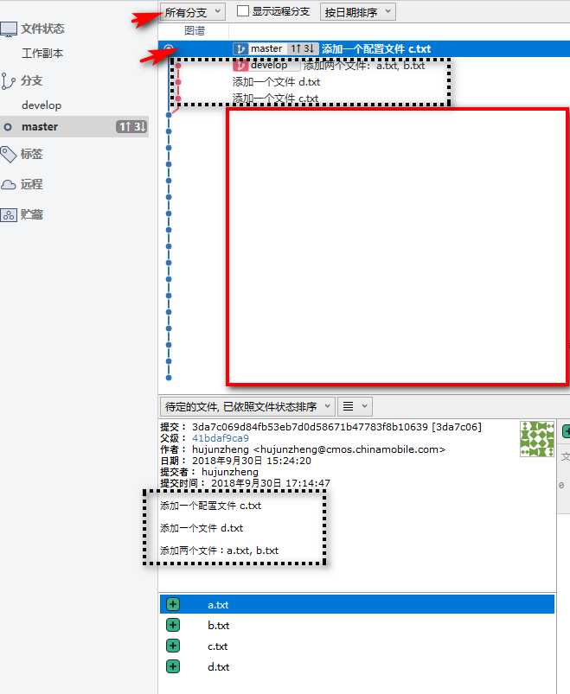Select the develop branch in sidebar
This screenshot has height=694, width=570.
coord(42,105)
